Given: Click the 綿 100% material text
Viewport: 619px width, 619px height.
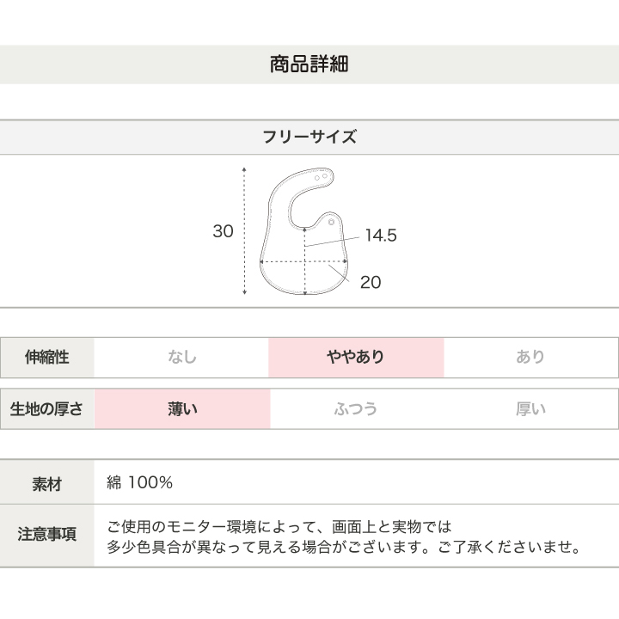Looking at the screenshot, I should point(141,483).
